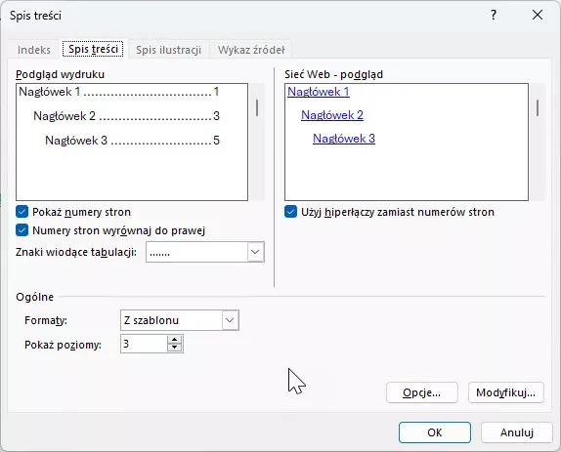Disable Użyj hiperłączy zamiast numerów stron
The width and height of the screenshot is (561, 452).
pos(290,212)
